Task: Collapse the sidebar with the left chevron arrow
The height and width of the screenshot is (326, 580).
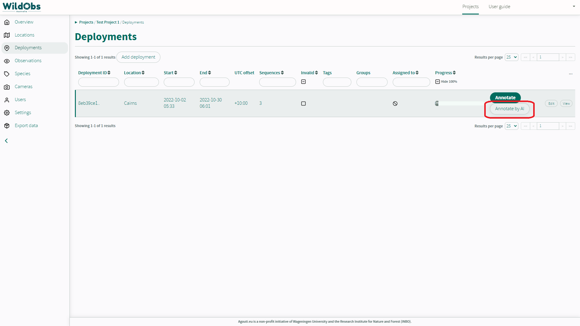Action: (6, 141)
